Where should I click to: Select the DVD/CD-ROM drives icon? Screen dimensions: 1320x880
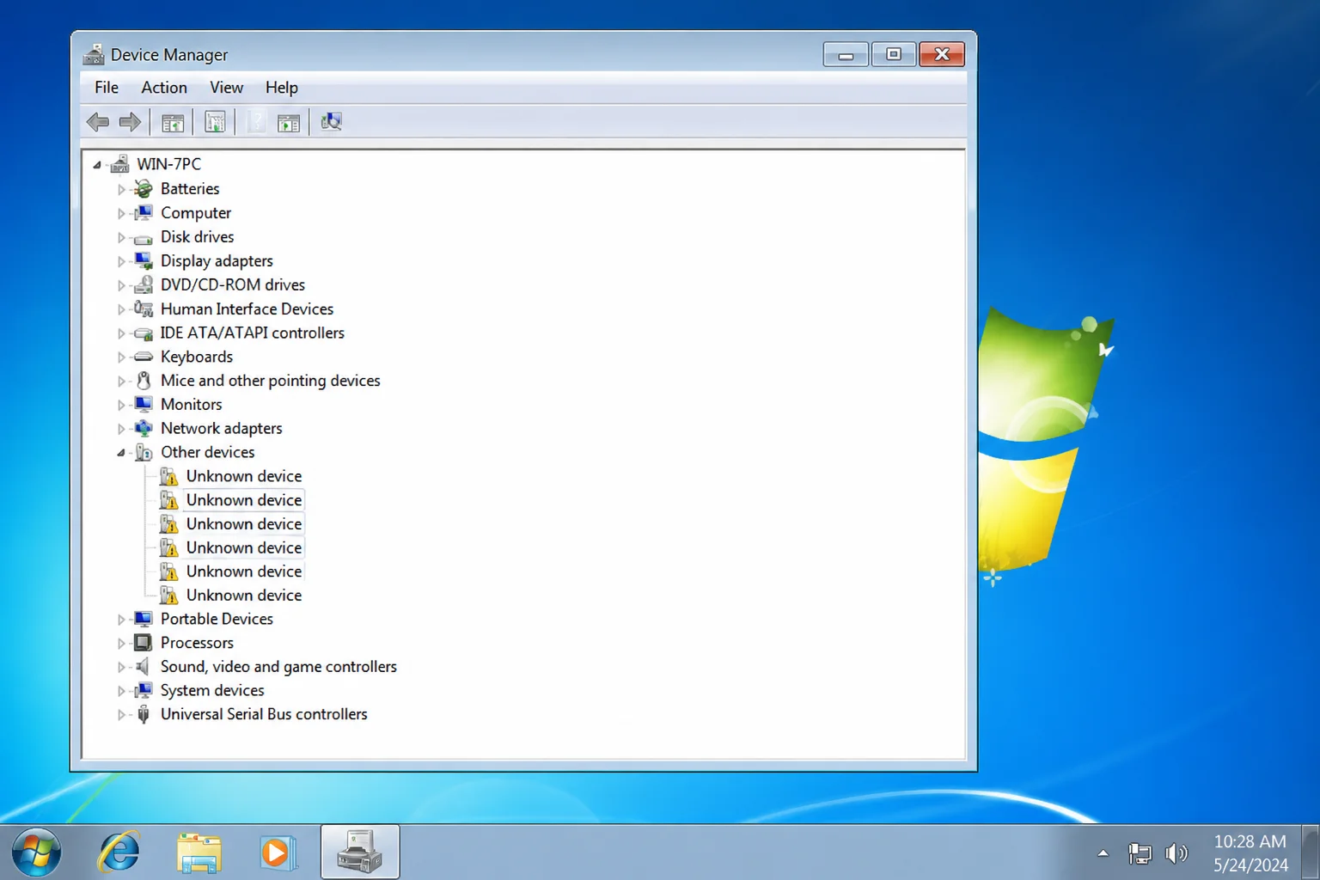[x=144, y=284]
